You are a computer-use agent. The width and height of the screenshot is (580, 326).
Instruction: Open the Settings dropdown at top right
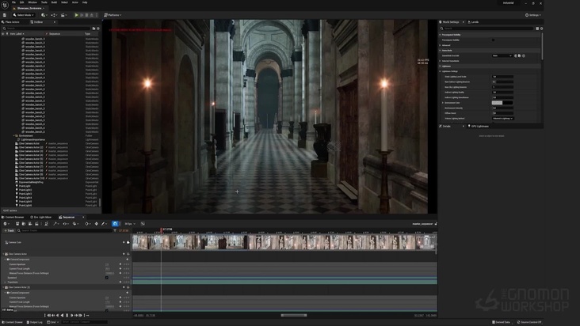click(x=533, y=15)
